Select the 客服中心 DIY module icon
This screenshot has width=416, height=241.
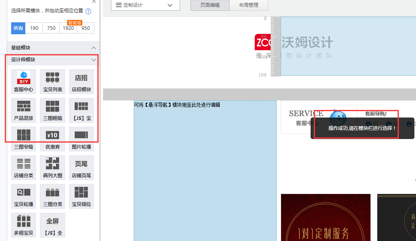click(24, 81)
